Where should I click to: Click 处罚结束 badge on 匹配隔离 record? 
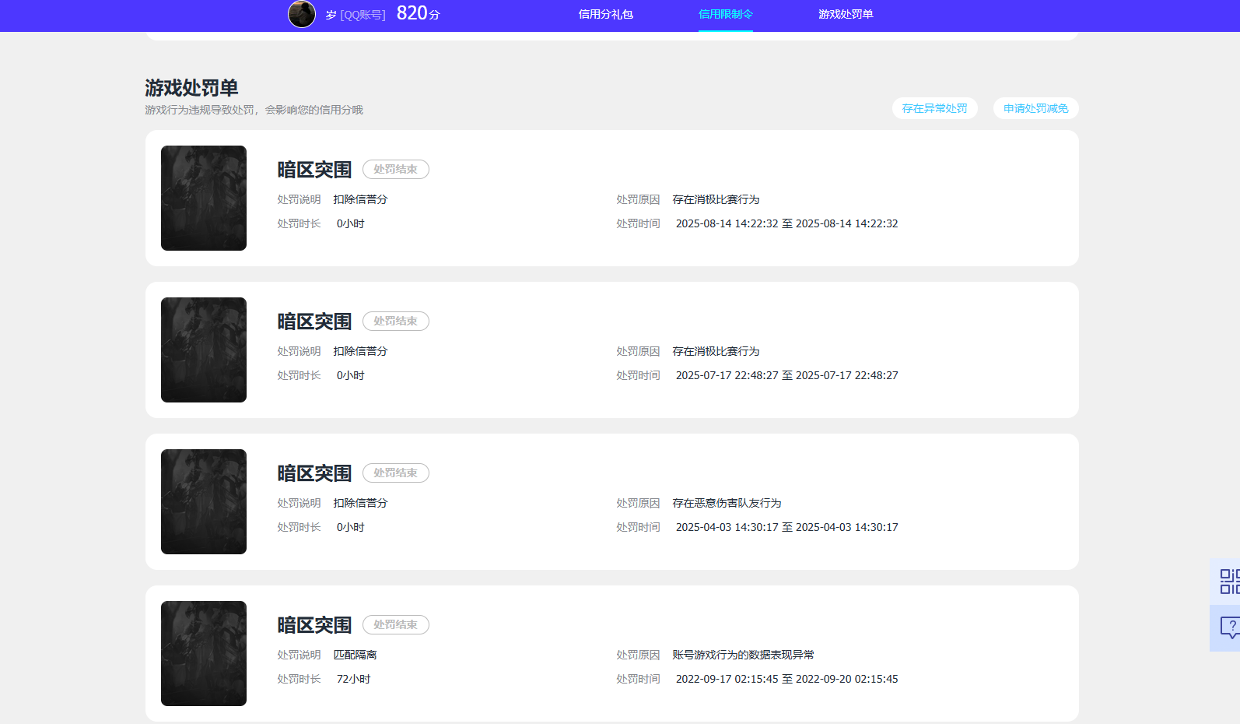[395, 624]
